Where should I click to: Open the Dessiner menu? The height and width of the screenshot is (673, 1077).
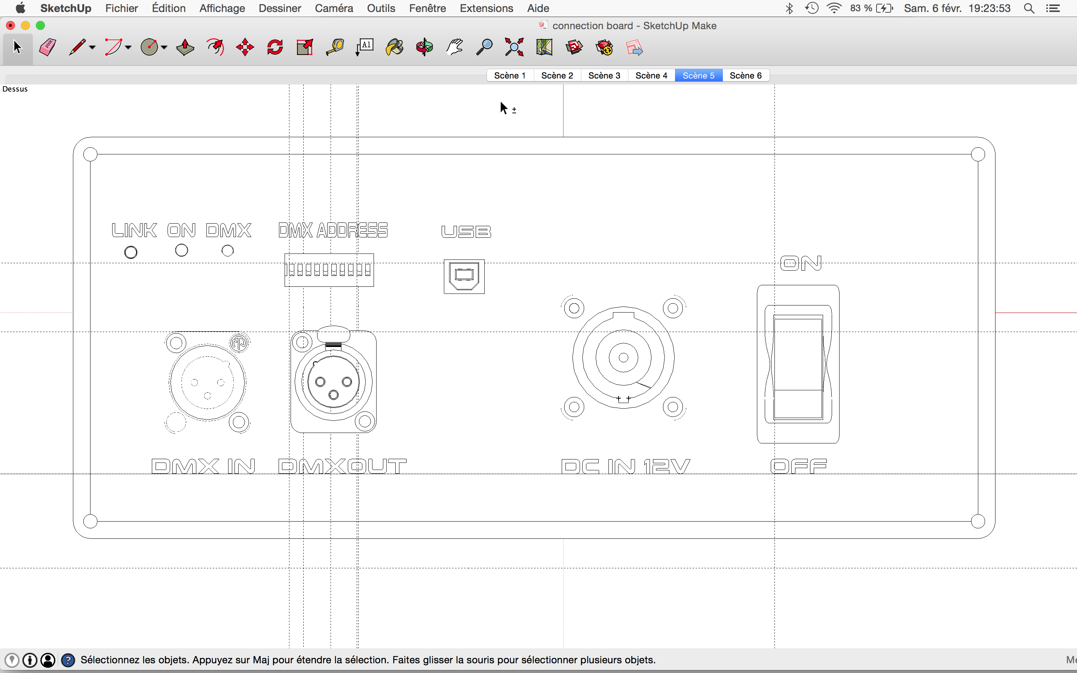point(280,8)
